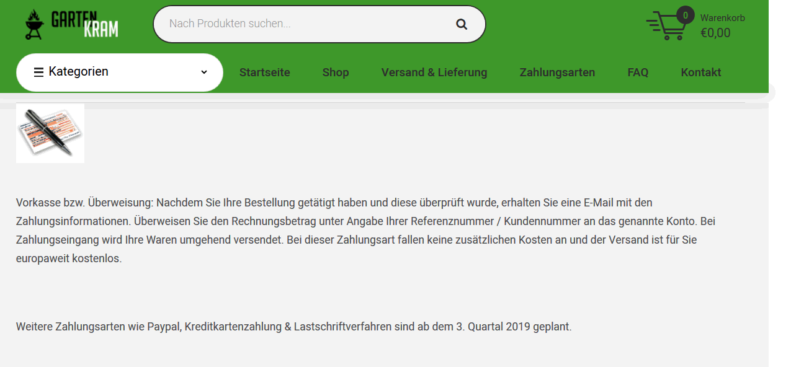Click the paragraph starting 'Vorkasse bzw. Überweisung'
The height and width of the screenshot is (367, 809).
pyautogui.click(x=366, y=231)
